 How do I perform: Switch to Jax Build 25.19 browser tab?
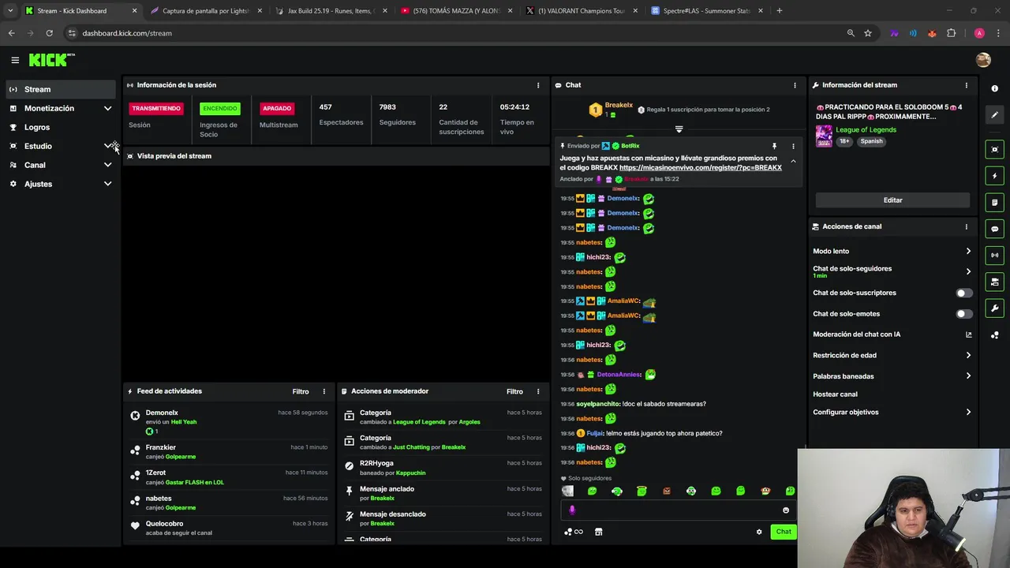330,11
